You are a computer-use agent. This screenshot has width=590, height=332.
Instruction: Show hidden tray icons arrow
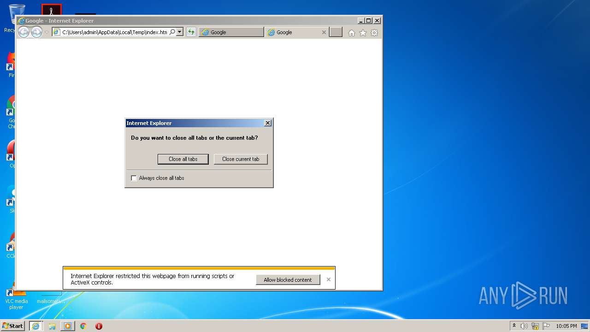tap(514, 326)
